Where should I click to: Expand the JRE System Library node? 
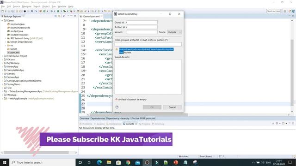6,38
